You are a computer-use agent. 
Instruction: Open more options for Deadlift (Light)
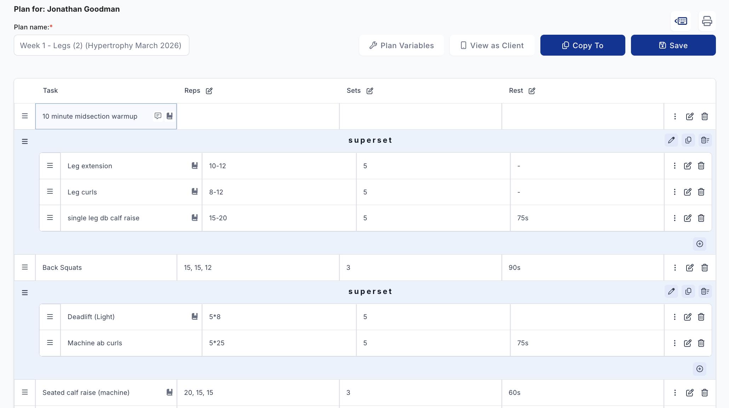tap(675, 317)
